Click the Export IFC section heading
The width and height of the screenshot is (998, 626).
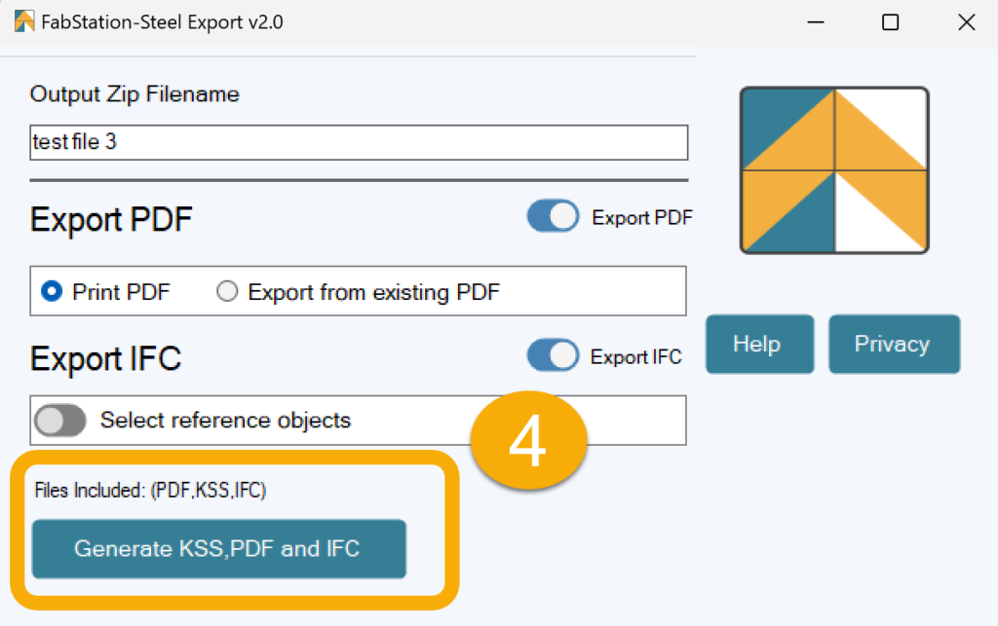coord(105,358)
